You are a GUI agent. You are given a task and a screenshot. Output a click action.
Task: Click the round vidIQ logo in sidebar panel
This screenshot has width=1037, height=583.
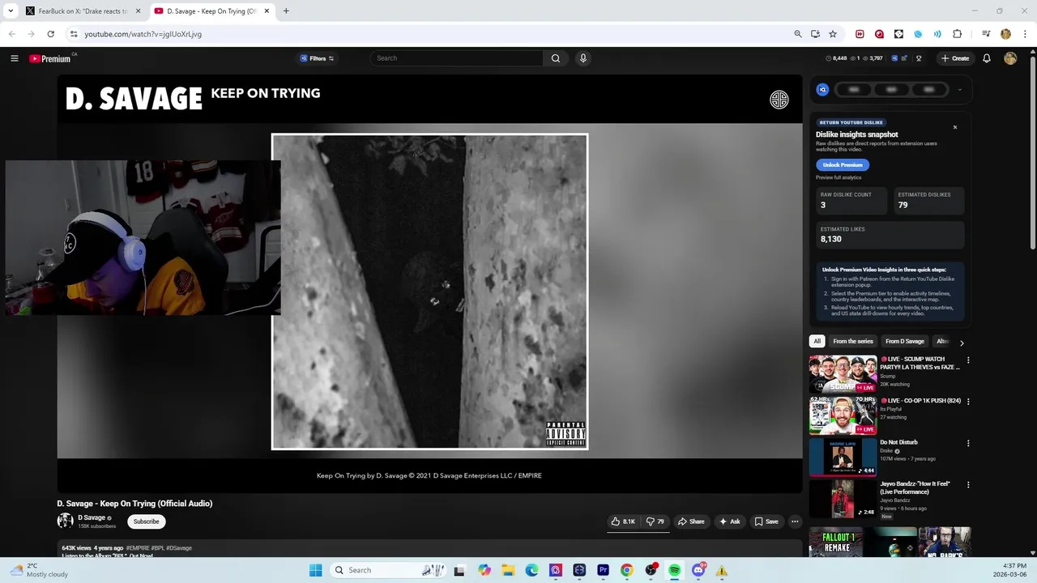(822, 90)
